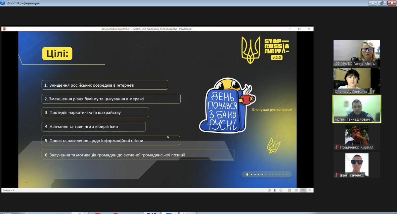Click goal 3 Протидія наркотикам та шахрайству
This screenshot has height=214, width=397.
(x=95, y=112)
